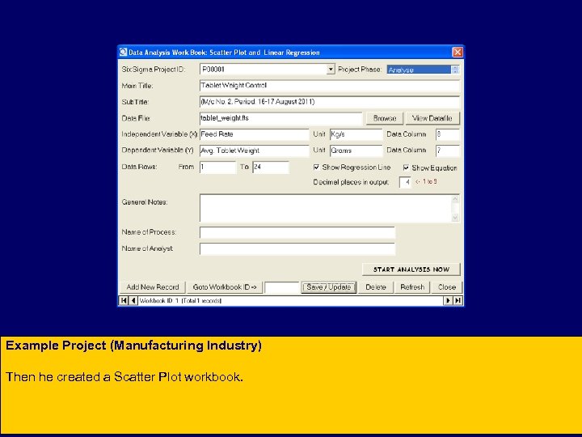Click Workbook ID record status text
Image resolution: width=582 pixels, height=437 pixels.
(180, 300)
